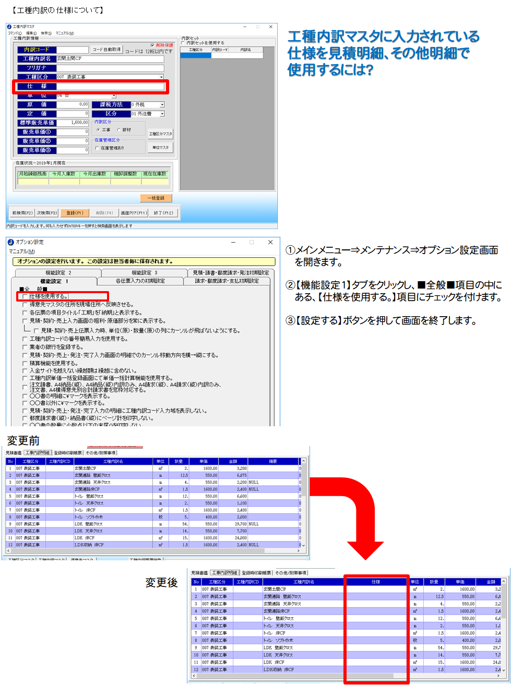This screenshot has width=511, height=685.
Task: Open the 各伝票入力の初期設定 tab
Action: click(x=140, y=281)
